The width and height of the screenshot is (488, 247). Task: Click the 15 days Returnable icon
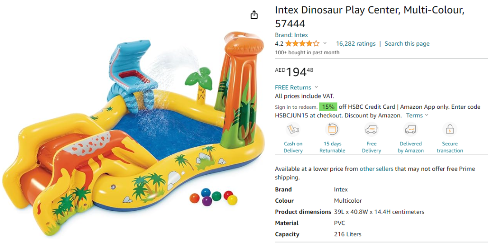[x=332, y=130]
